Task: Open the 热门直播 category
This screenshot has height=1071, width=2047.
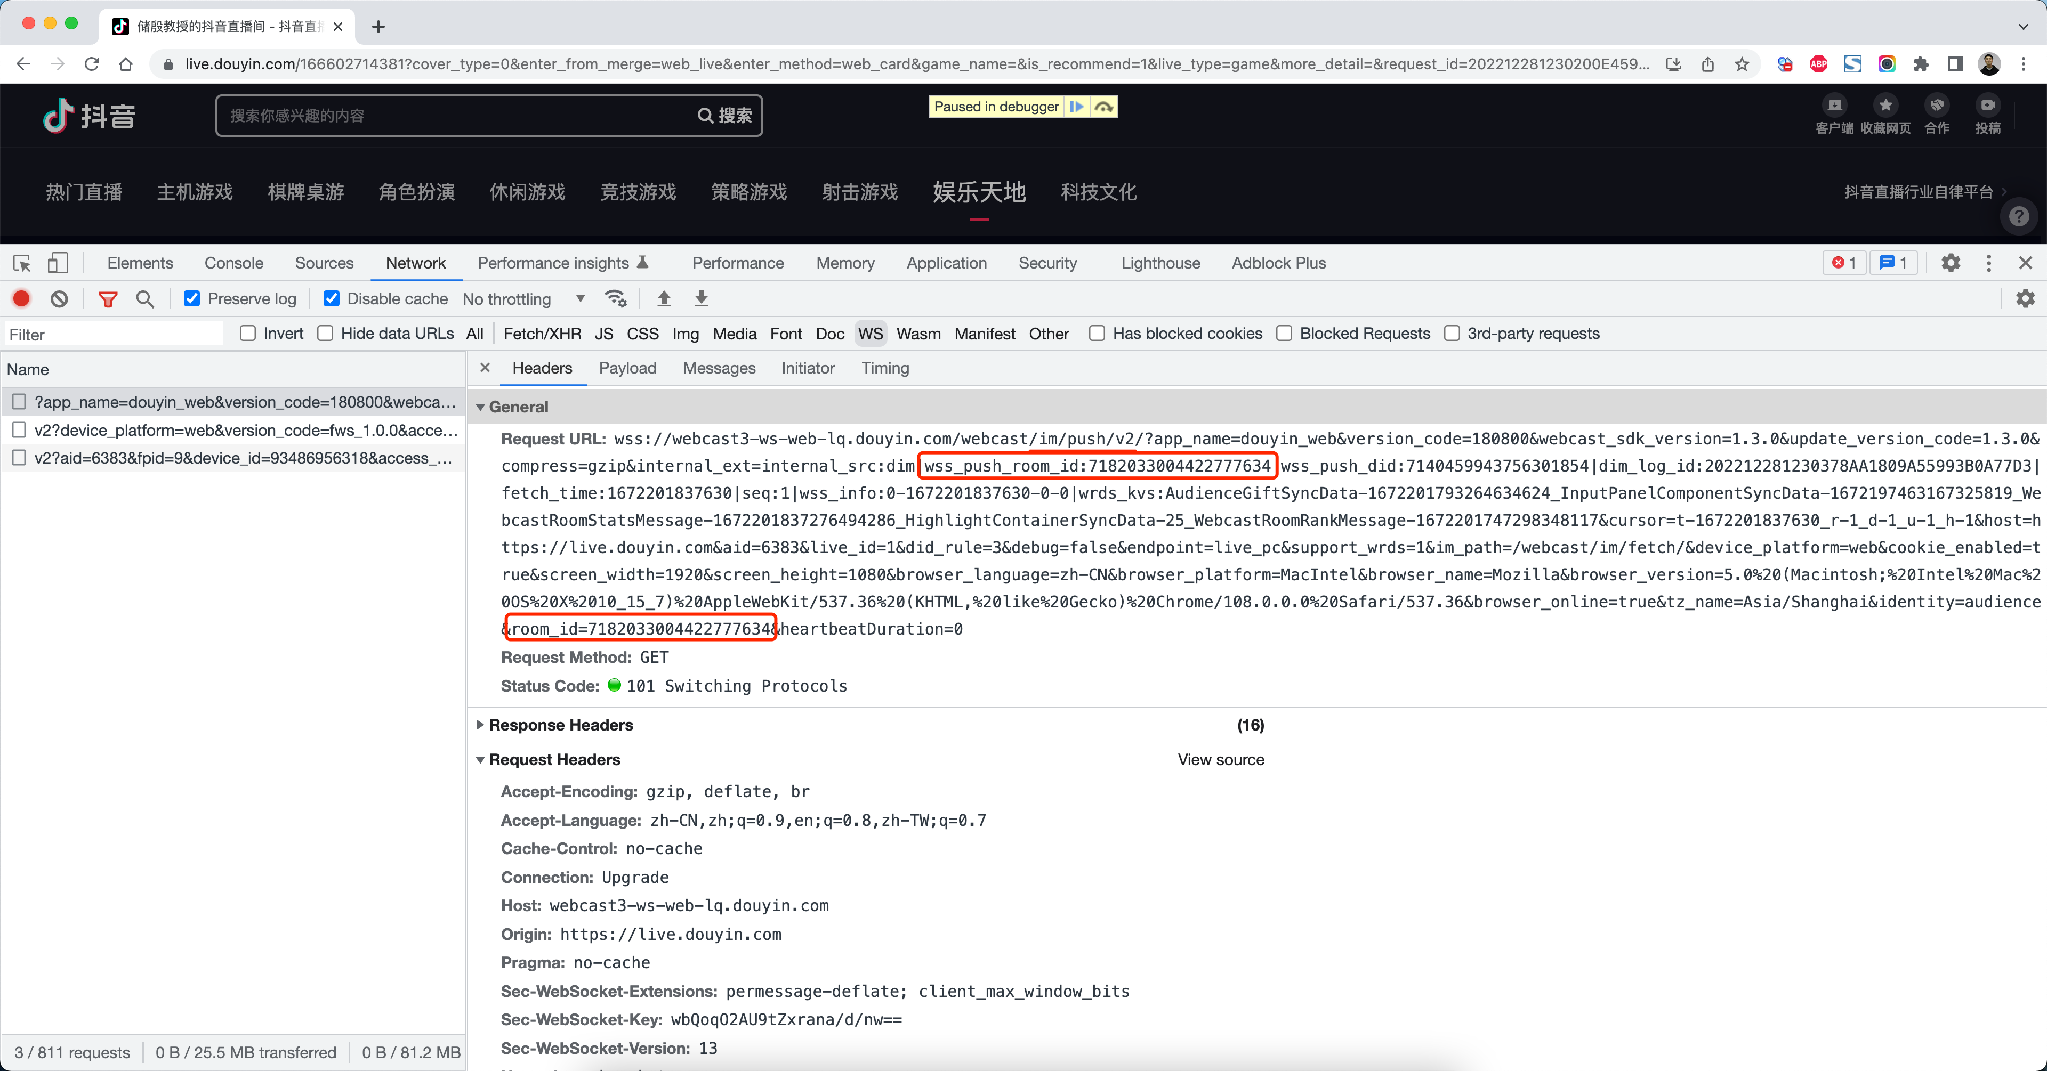Action: tap(84, 191)
